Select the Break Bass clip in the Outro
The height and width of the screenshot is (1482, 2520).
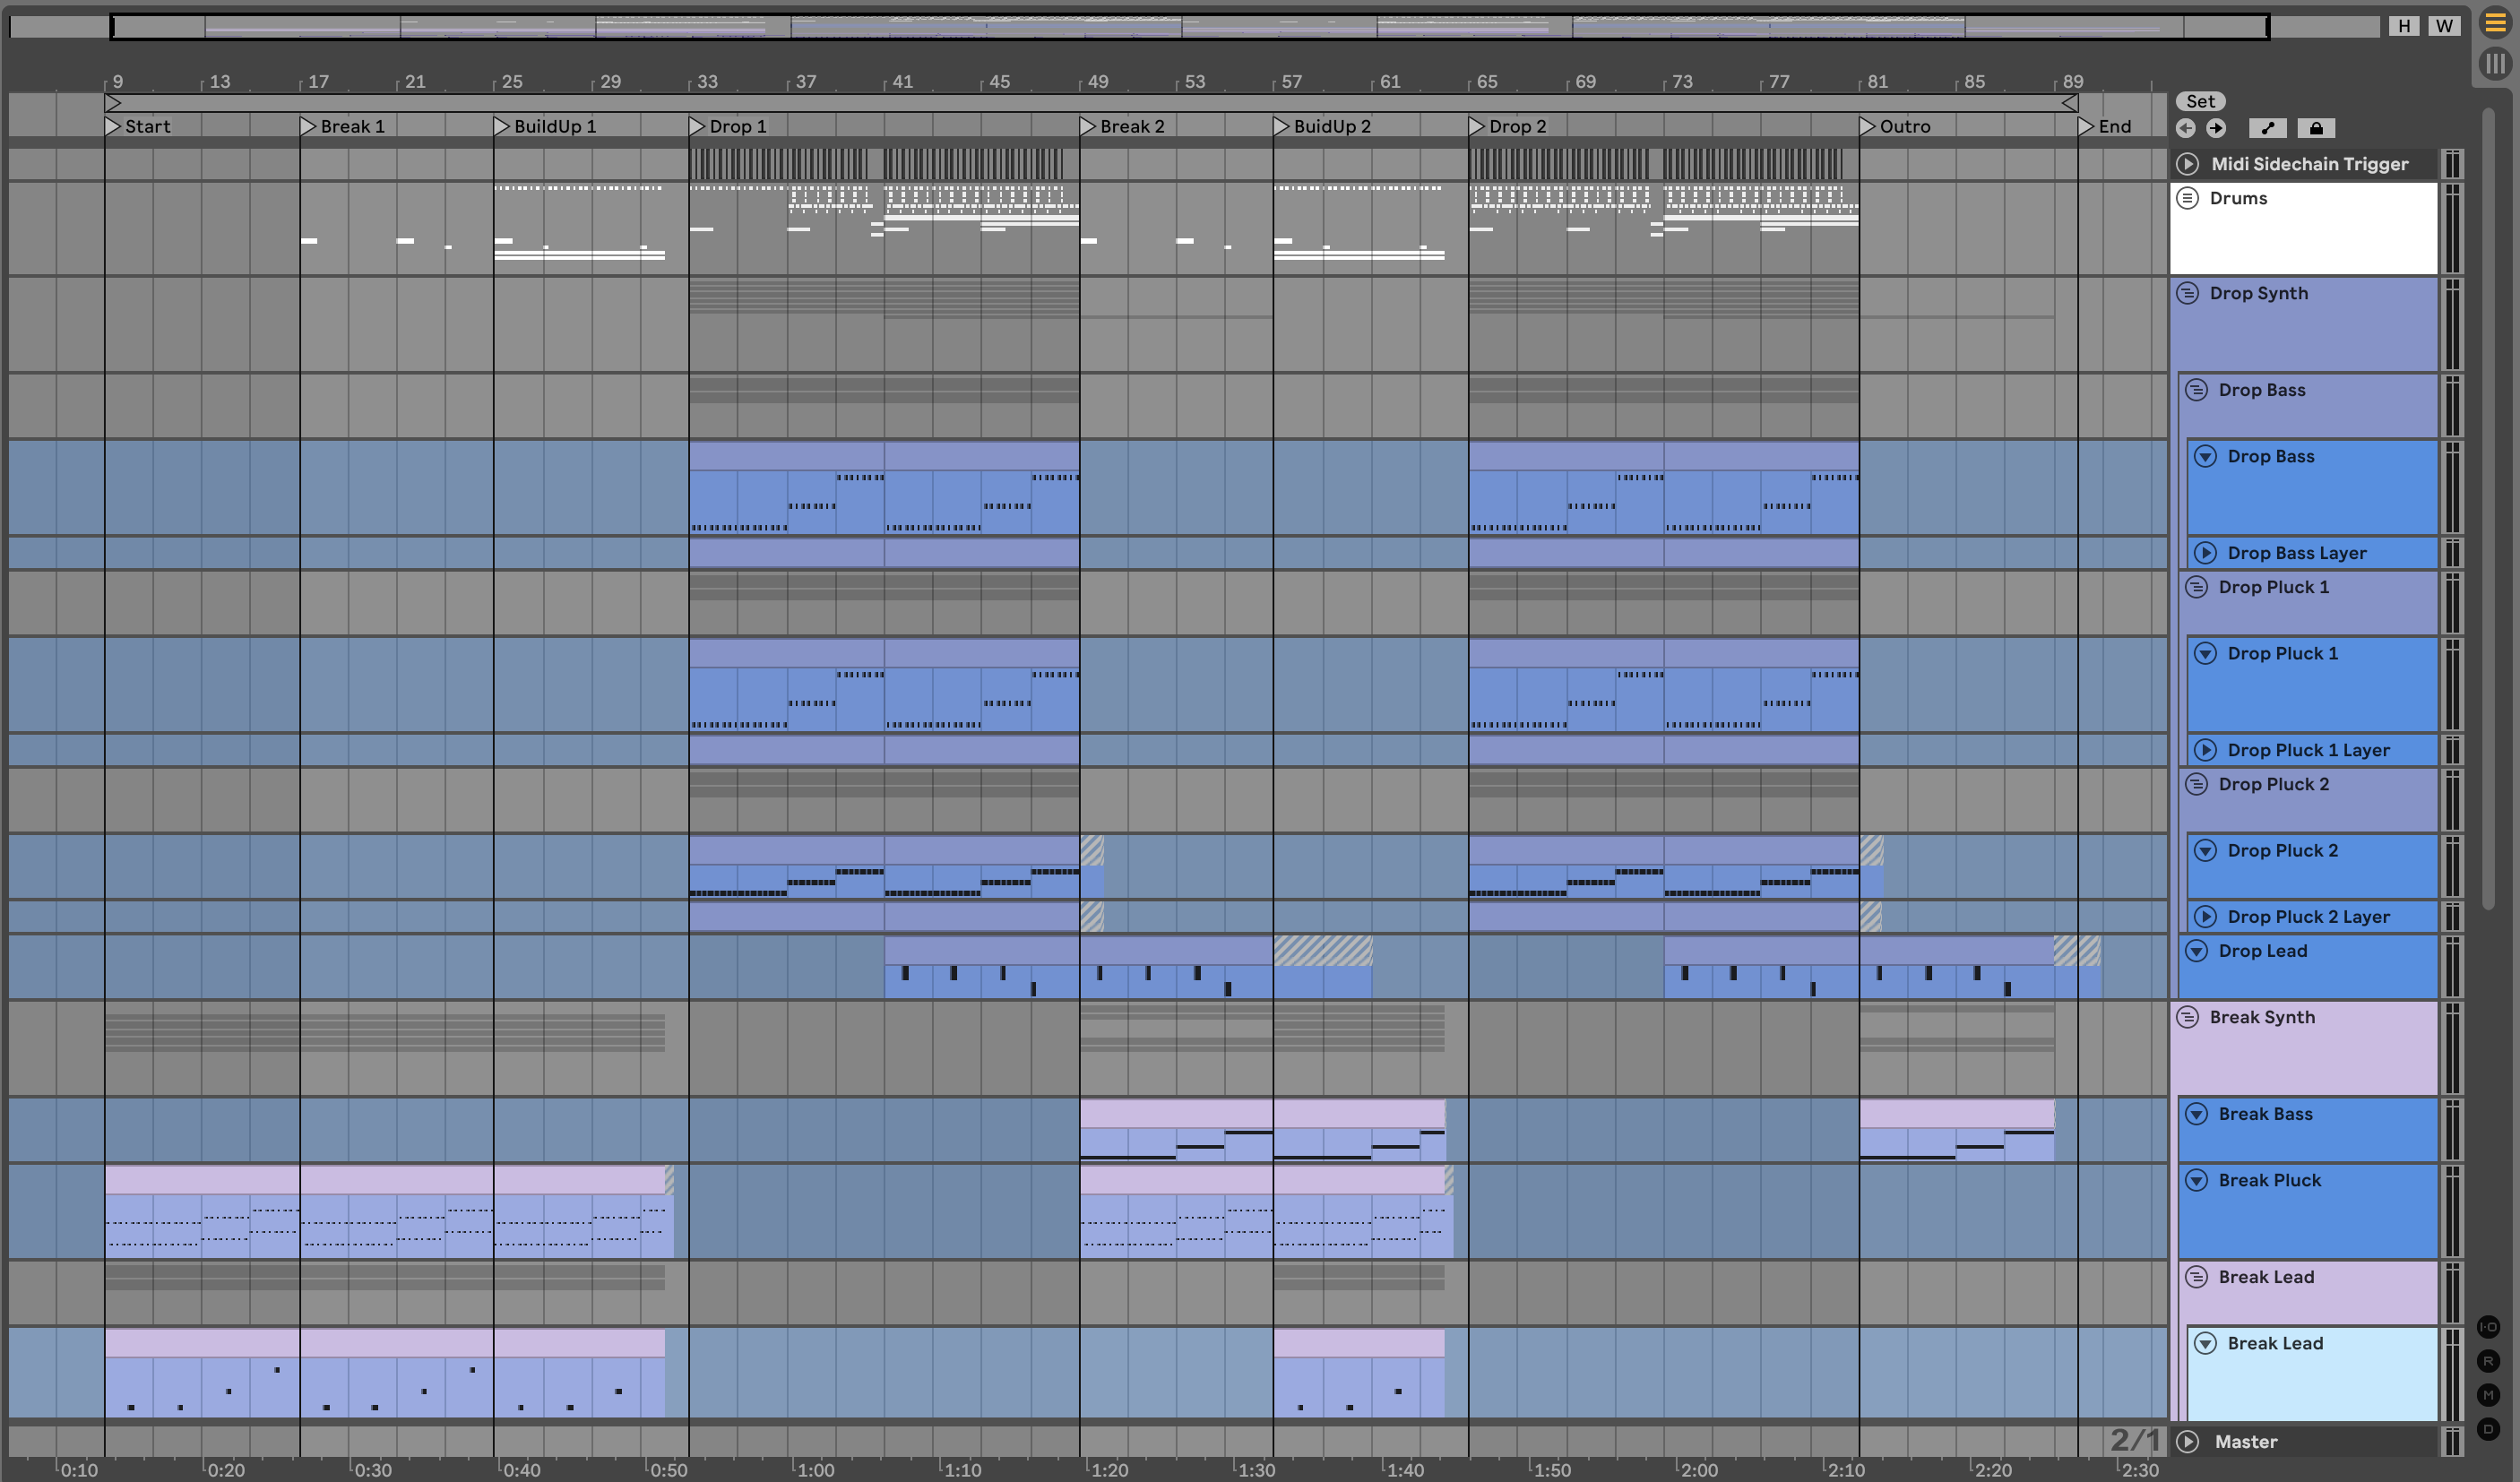pyautogui.click(x=1956, y=1130)
